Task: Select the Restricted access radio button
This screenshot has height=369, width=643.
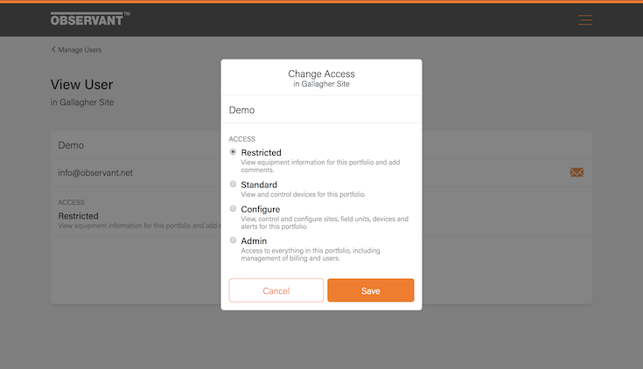Action: (x=233, y=152)
